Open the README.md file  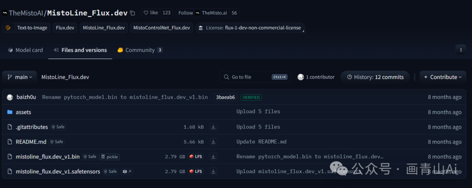click(x=31, y=142)
